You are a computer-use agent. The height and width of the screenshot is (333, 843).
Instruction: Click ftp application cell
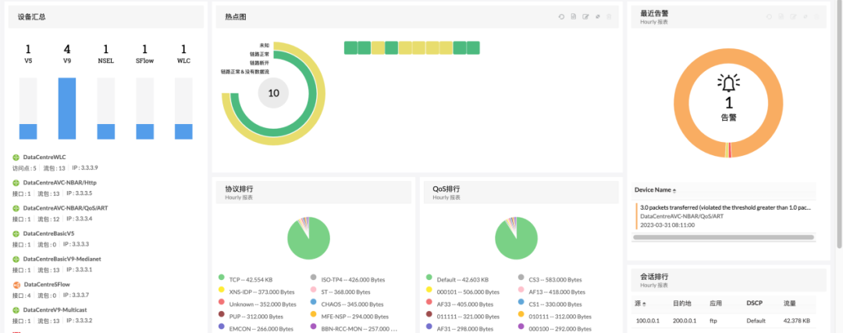click(713, 321)
